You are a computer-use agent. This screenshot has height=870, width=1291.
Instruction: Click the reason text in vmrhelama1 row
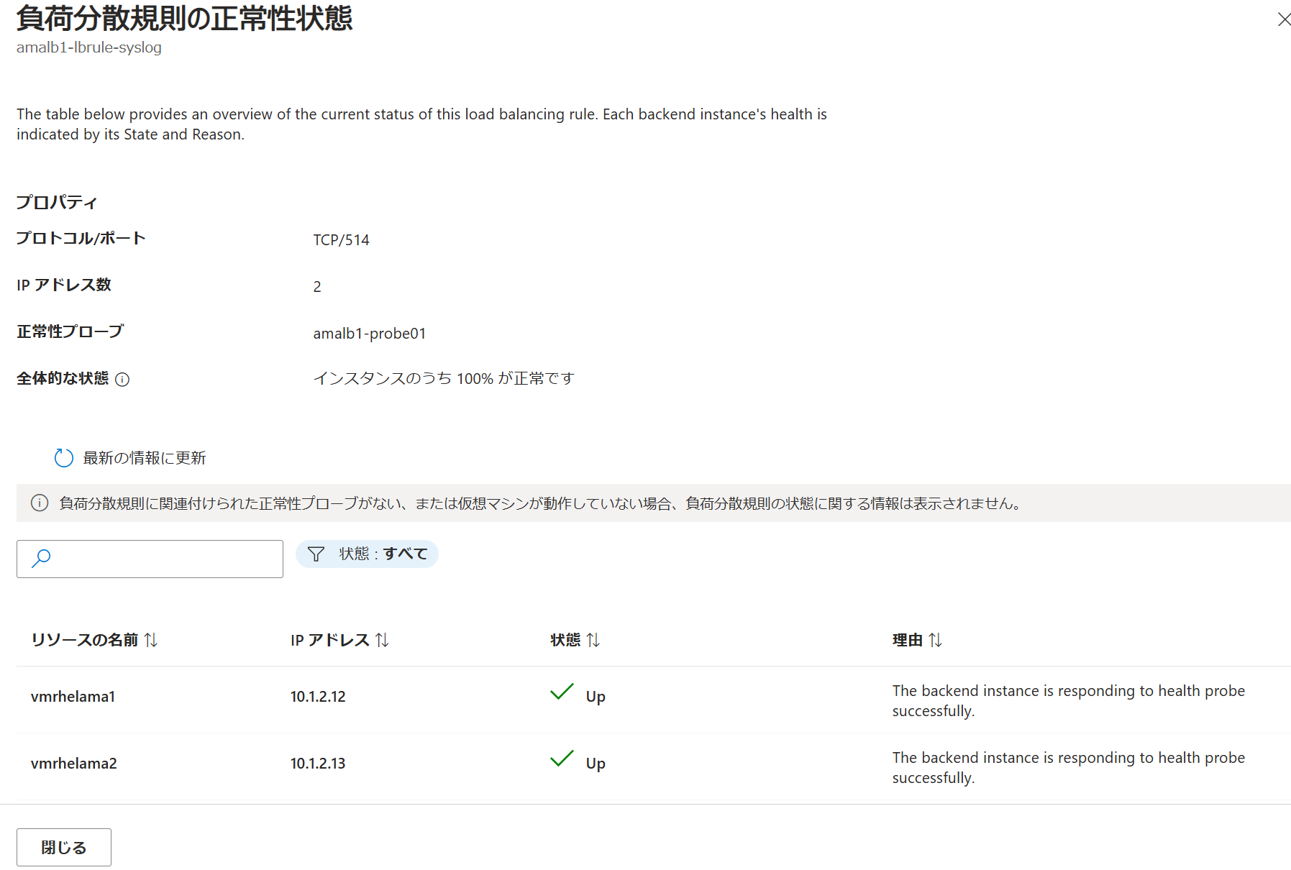(x=1069, y=701)
